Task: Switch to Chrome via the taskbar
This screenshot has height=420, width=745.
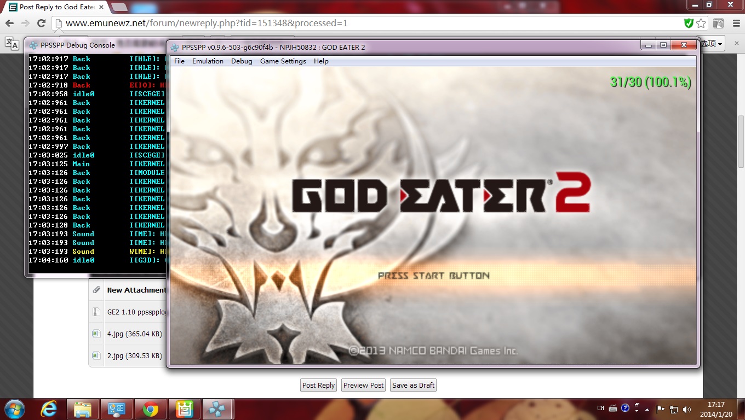Action: (x=151, y=409)
